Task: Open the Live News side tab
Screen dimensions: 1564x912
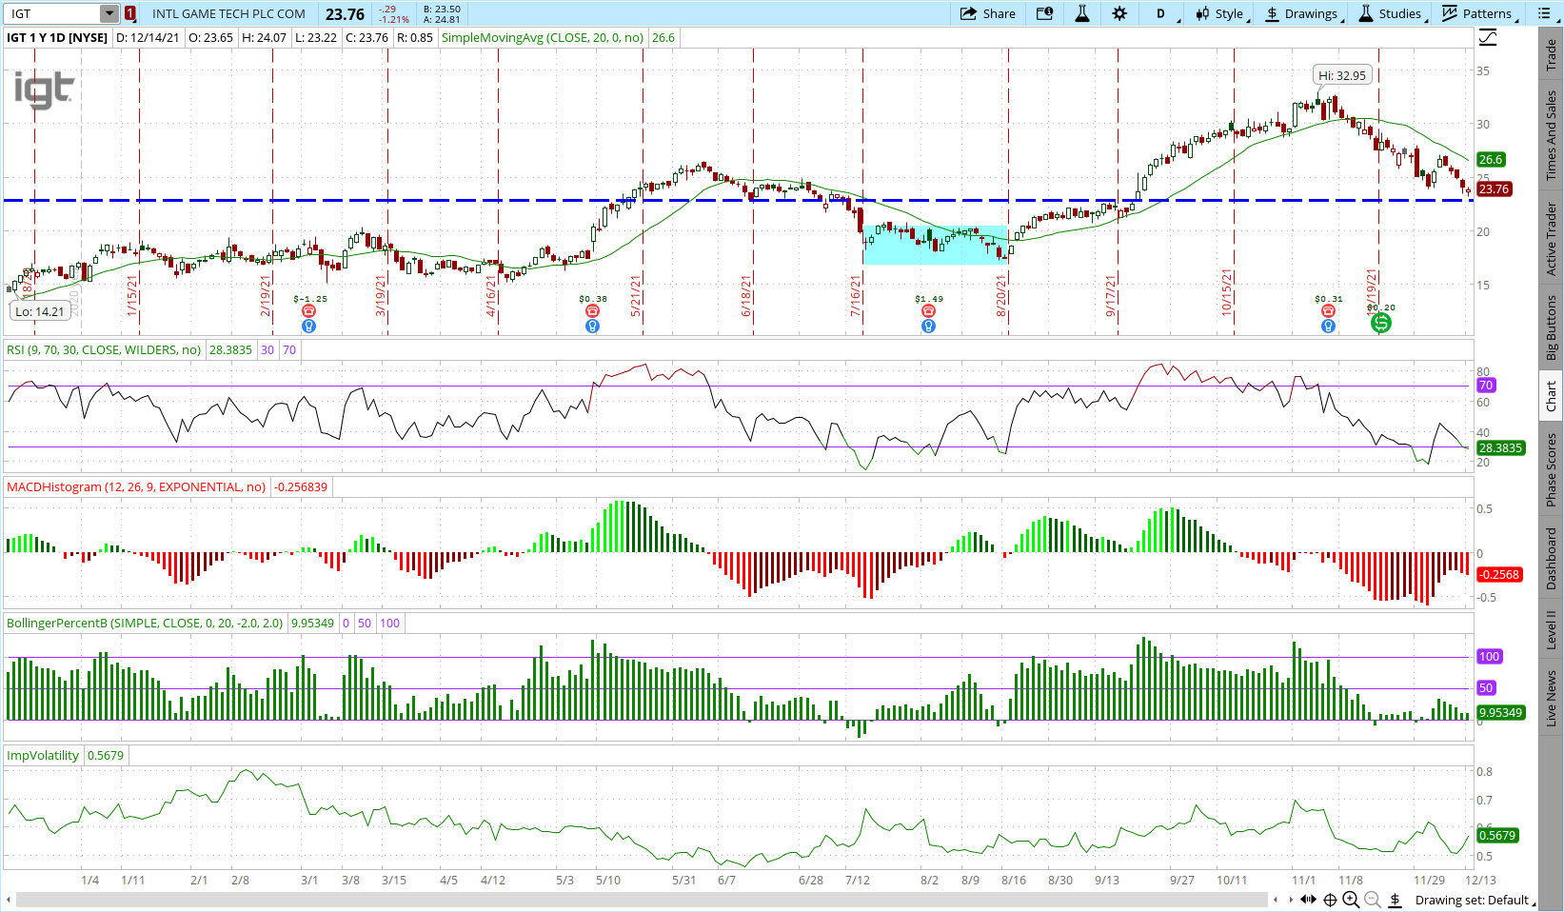Action: (x=1552, y=698)
